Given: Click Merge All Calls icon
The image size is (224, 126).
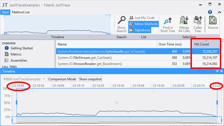Looking at the screenshot, I should 184,20.
